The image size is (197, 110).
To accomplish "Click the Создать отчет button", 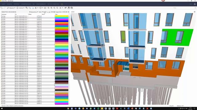I will coord(58,12).
